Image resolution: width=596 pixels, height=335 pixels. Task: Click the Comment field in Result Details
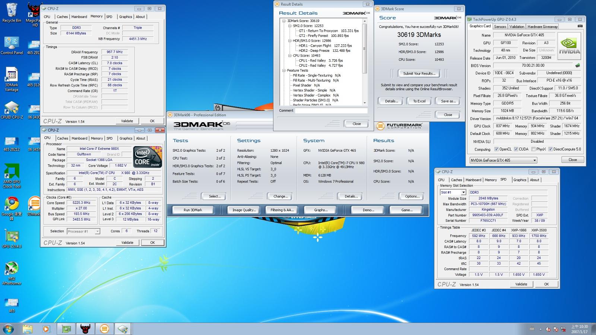pos(331,111)
